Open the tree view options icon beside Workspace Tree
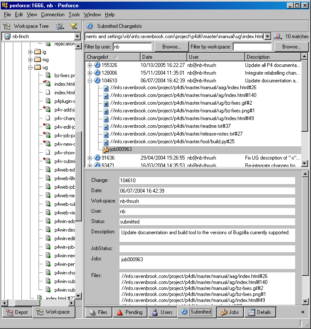311x329 pixels. point(60,26)
